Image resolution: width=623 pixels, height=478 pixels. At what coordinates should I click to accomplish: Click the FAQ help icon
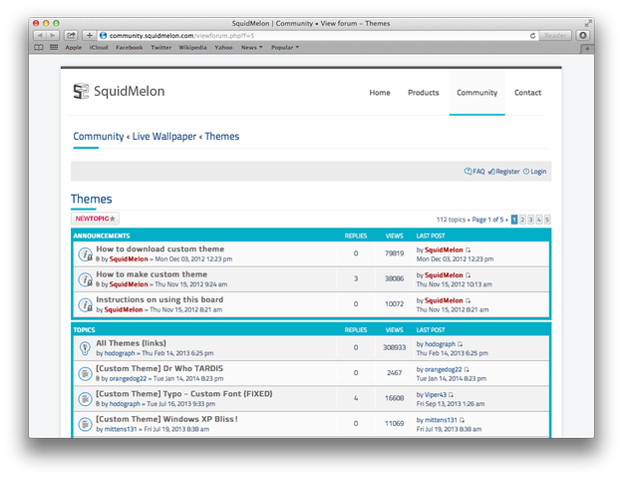click(x=467, y=172)
